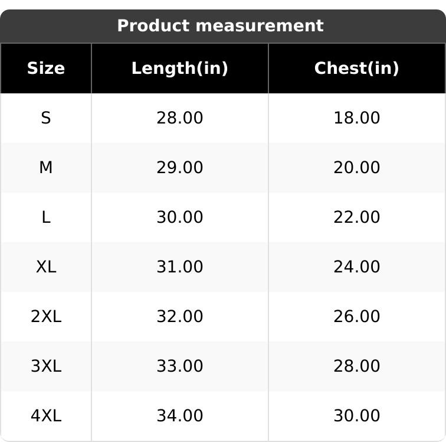The image size is (446, 442).
Task: Click the 18.00 chest cell
Action: (x=356, y=118)
